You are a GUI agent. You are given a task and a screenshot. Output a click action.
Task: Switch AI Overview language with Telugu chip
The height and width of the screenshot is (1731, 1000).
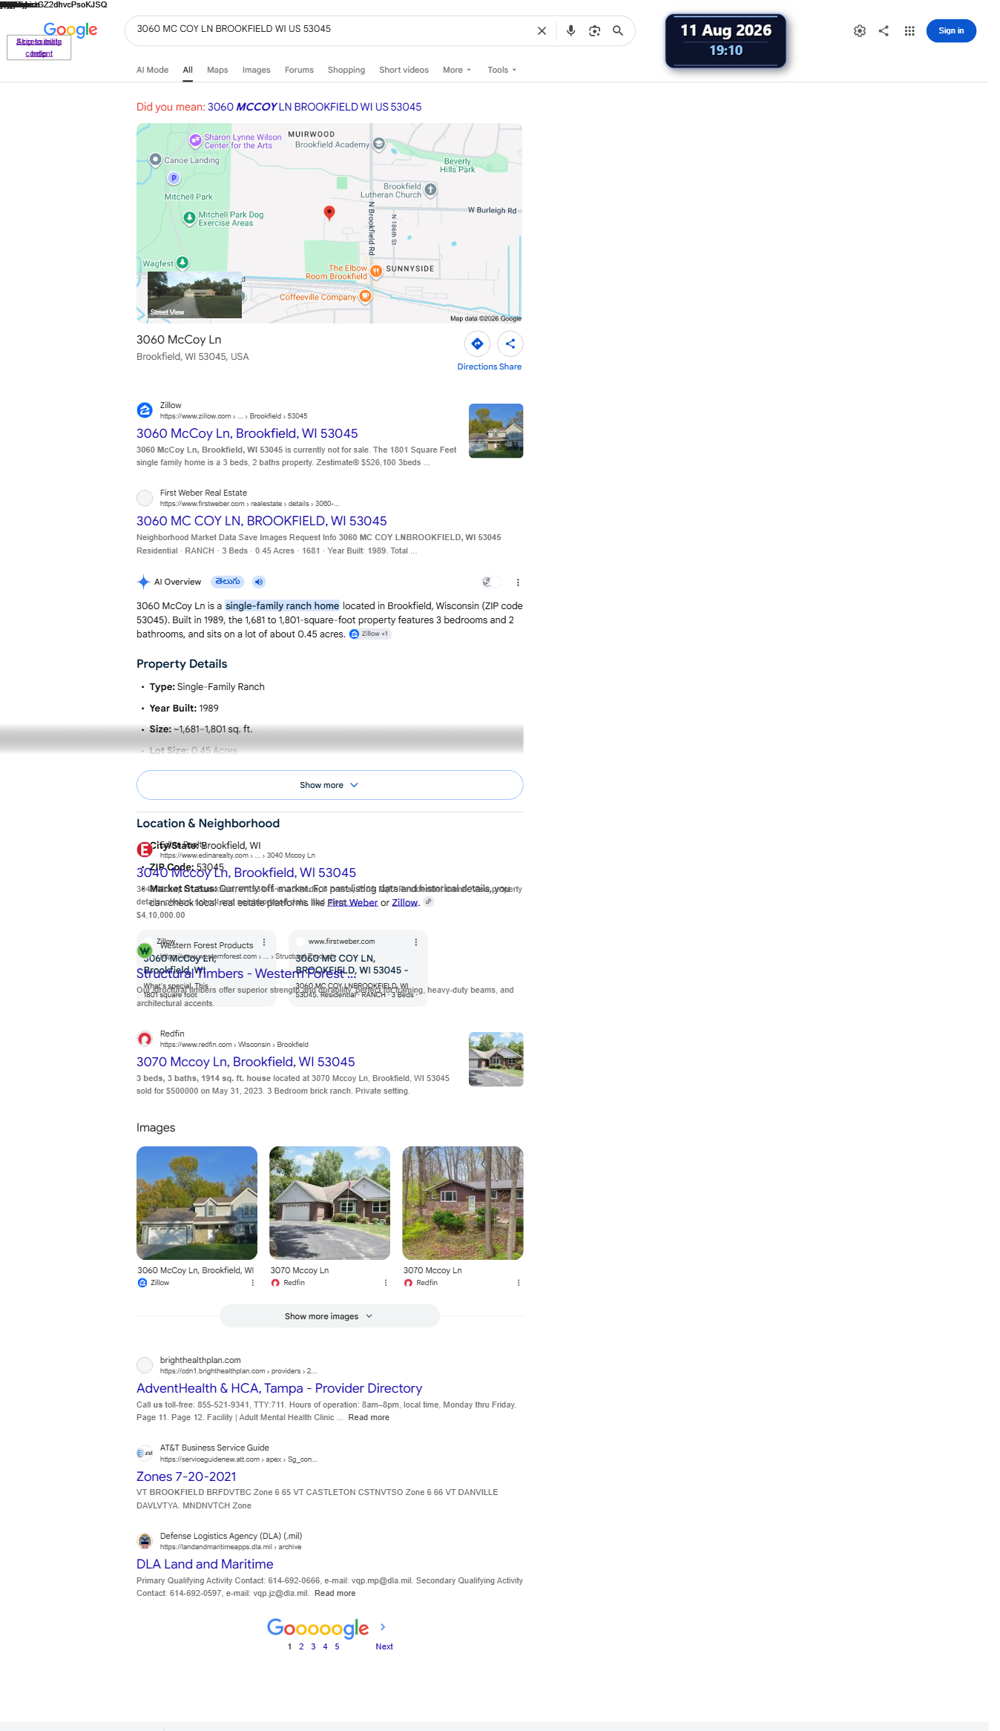pyautogui.click(x=228, y=582)
